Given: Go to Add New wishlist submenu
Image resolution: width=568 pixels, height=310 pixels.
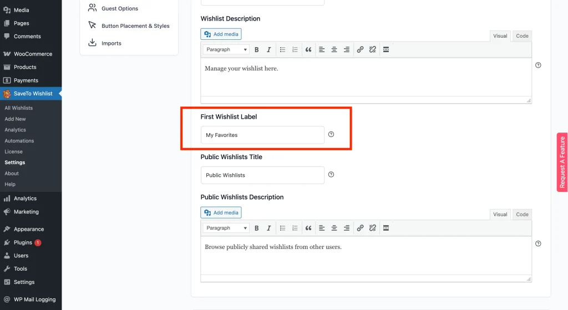Looking at the screenshot, I should coord(15,119).
